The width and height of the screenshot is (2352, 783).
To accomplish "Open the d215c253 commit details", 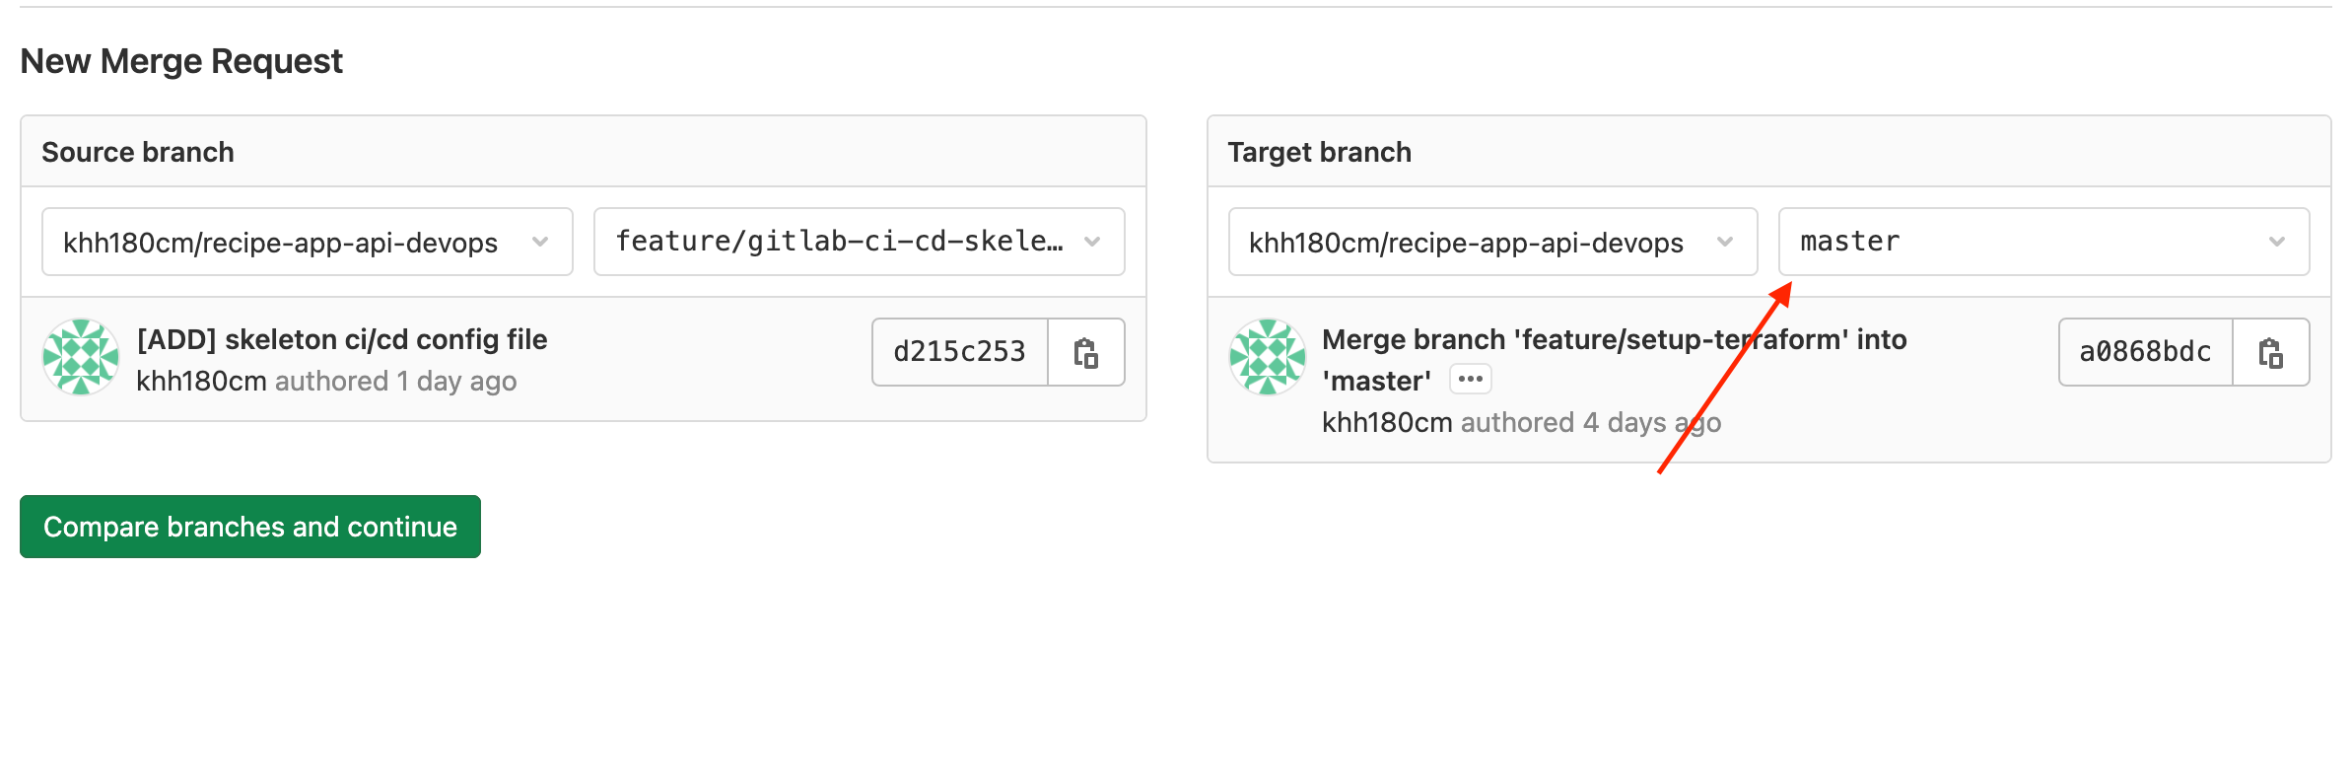I will click(x=959, y=352).
